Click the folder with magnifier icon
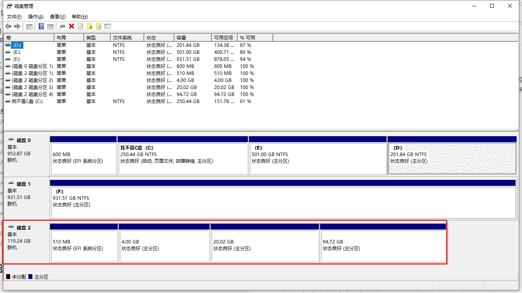 [x=99, y=26]
